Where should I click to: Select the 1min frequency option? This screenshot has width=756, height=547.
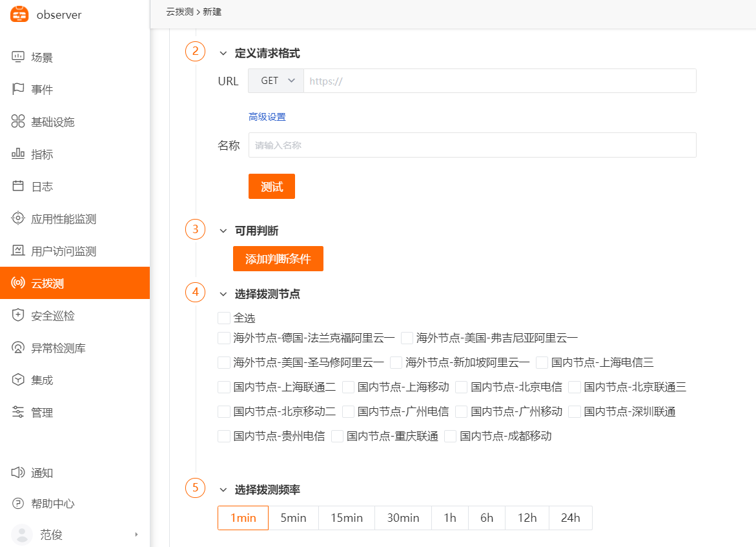(243, 517)
